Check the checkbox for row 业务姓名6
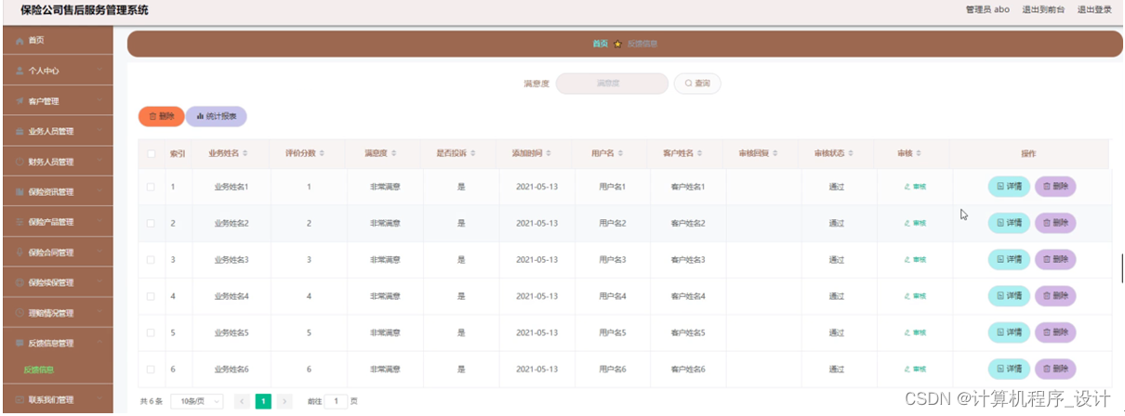This screenshot has height=416, width=1125. pyautogui.click(x=151, y=369)
